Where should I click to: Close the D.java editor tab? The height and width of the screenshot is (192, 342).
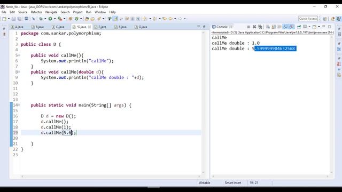(x=89, y=27)
